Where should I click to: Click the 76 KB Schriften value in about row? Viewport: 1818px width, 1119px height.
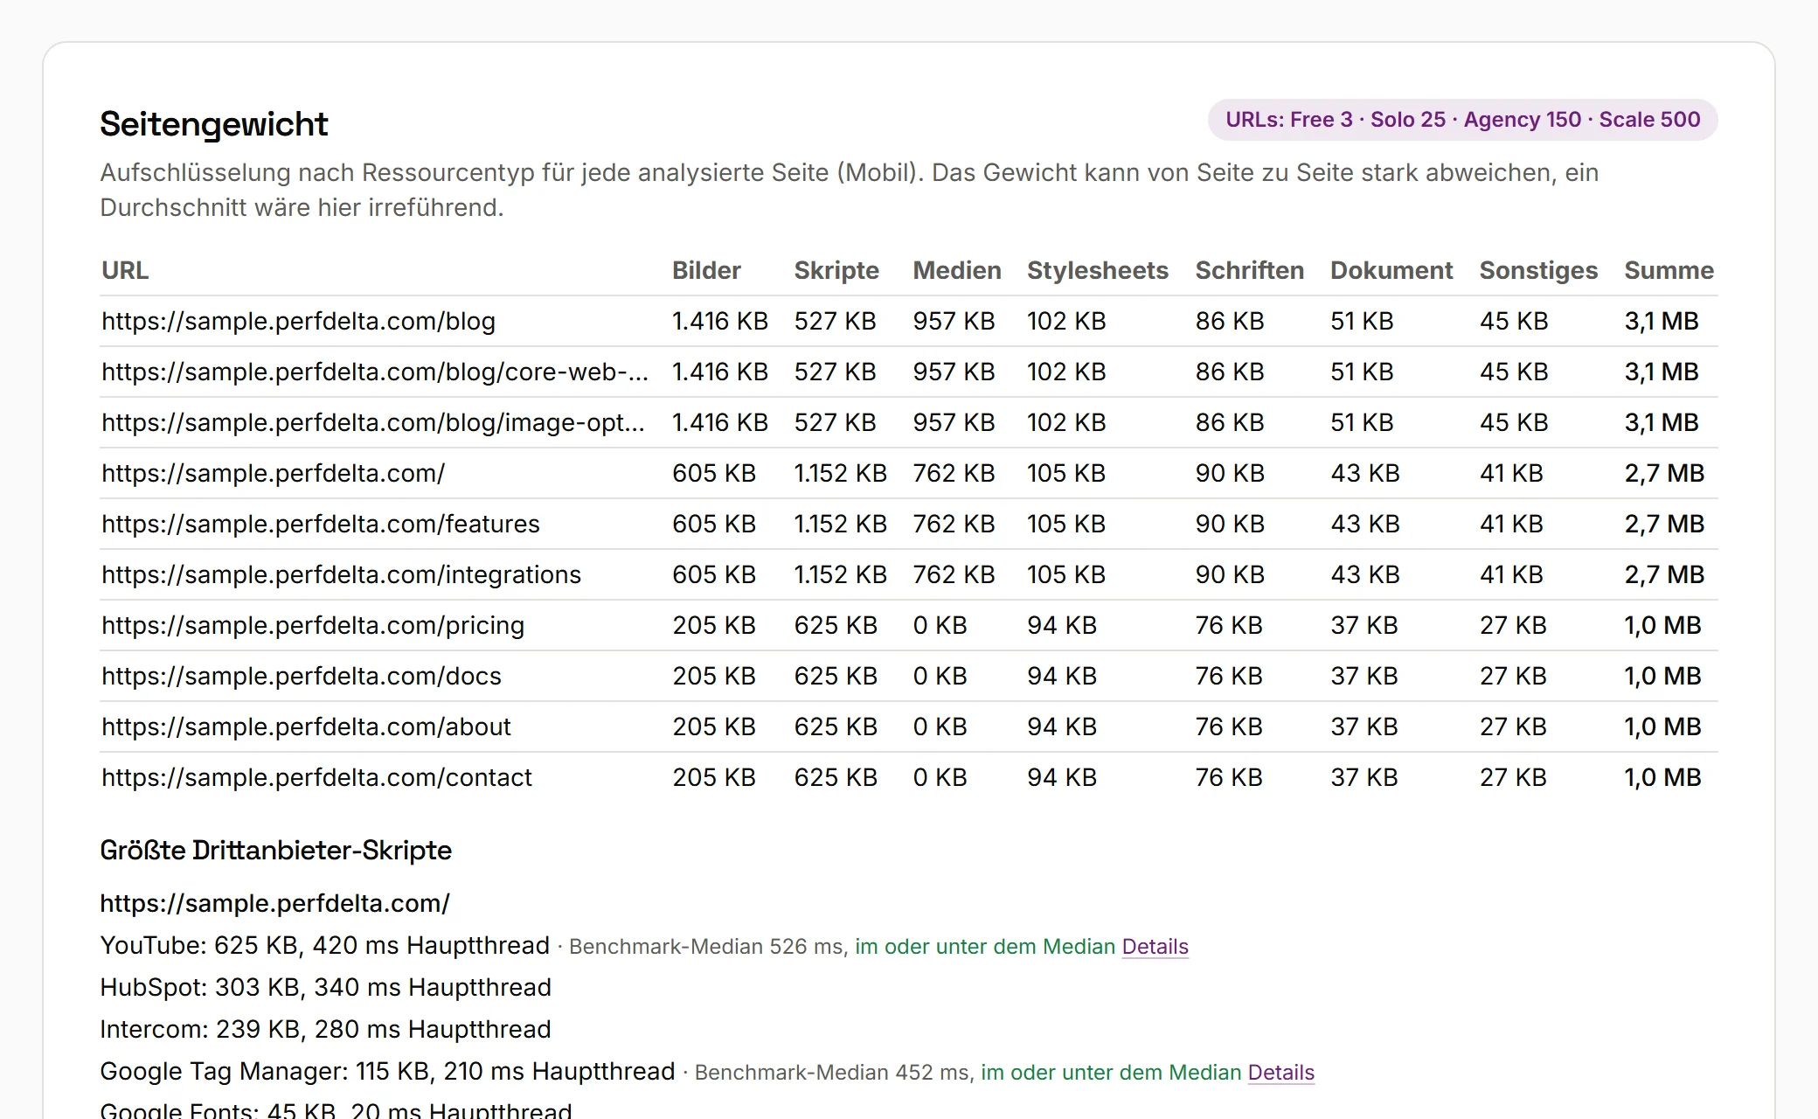[1229, 726]
